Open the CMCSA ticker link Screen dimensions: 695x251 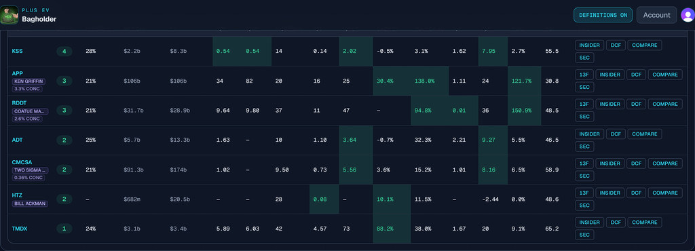pyautogui.click(x=22, y=162)
